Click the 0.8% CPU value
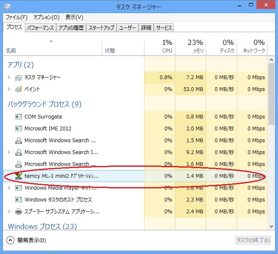The image size is (278, 254). pyautogui.click(x=166, y=77)
